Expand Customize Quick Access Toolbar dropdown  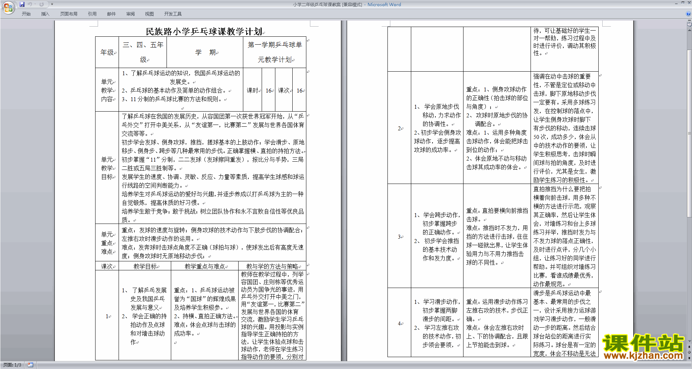pyautogui.click(x=52, y=4)
